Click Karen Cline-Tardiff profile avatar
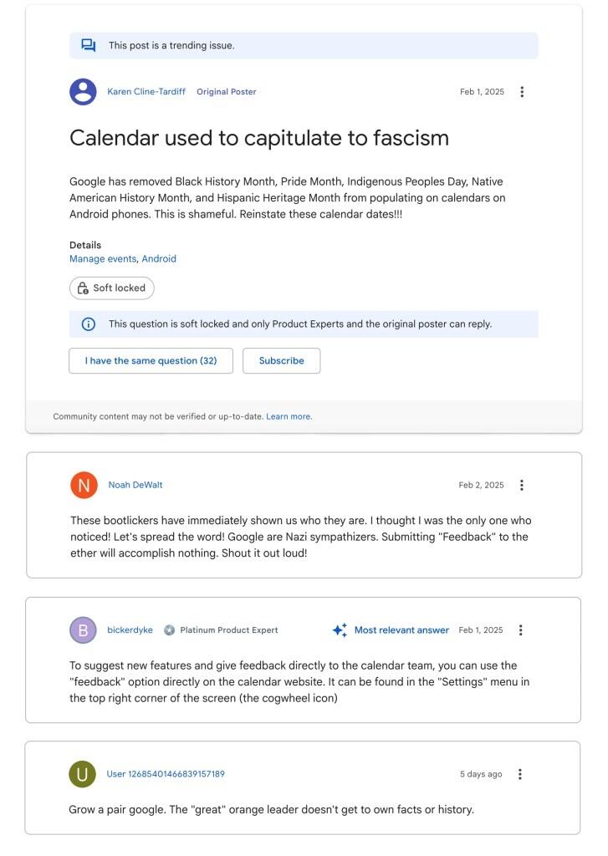608x856 pixels. point(83,92)
